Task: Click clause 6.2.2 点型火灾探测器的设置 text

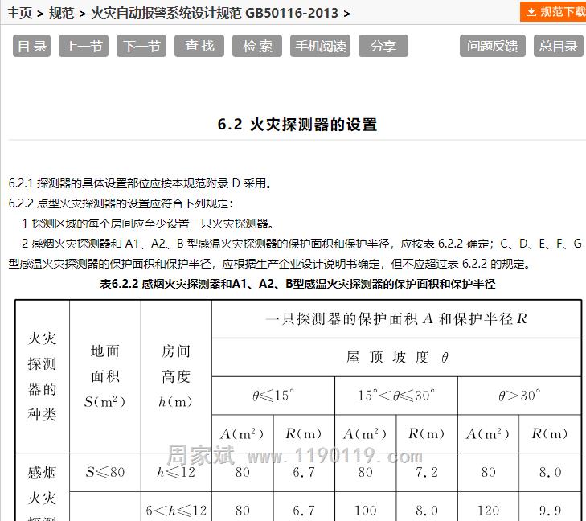Action: coord(121,203)
